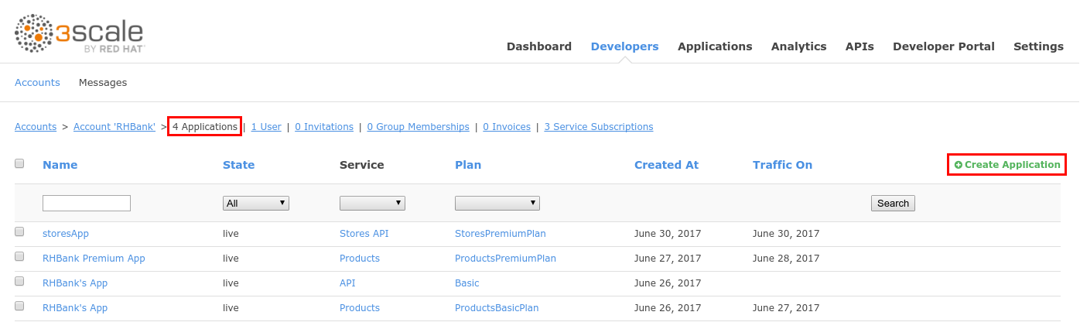Viewport: 1080px width, 329px height.
Task: Navigate to Account 'RHBank' breadcrumb
Action: click(114, 127)
